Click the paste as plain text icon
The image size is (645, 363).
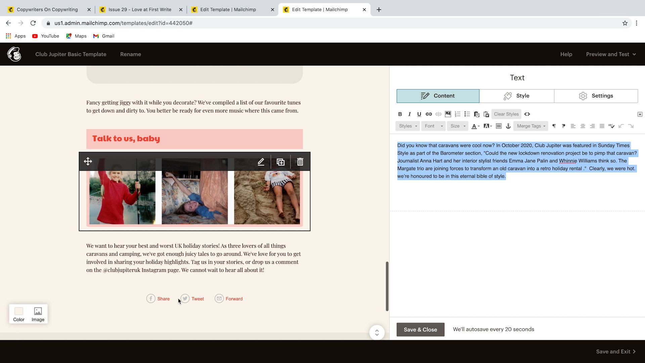pyautogui.click(x=477, y=114)
